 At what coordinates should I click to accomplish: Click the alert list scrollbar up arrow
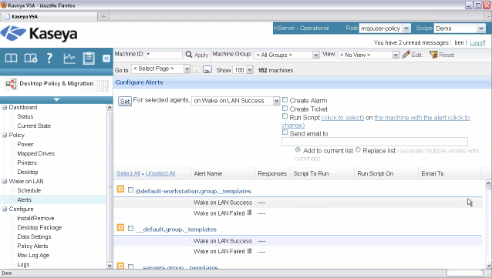(489, 183)
